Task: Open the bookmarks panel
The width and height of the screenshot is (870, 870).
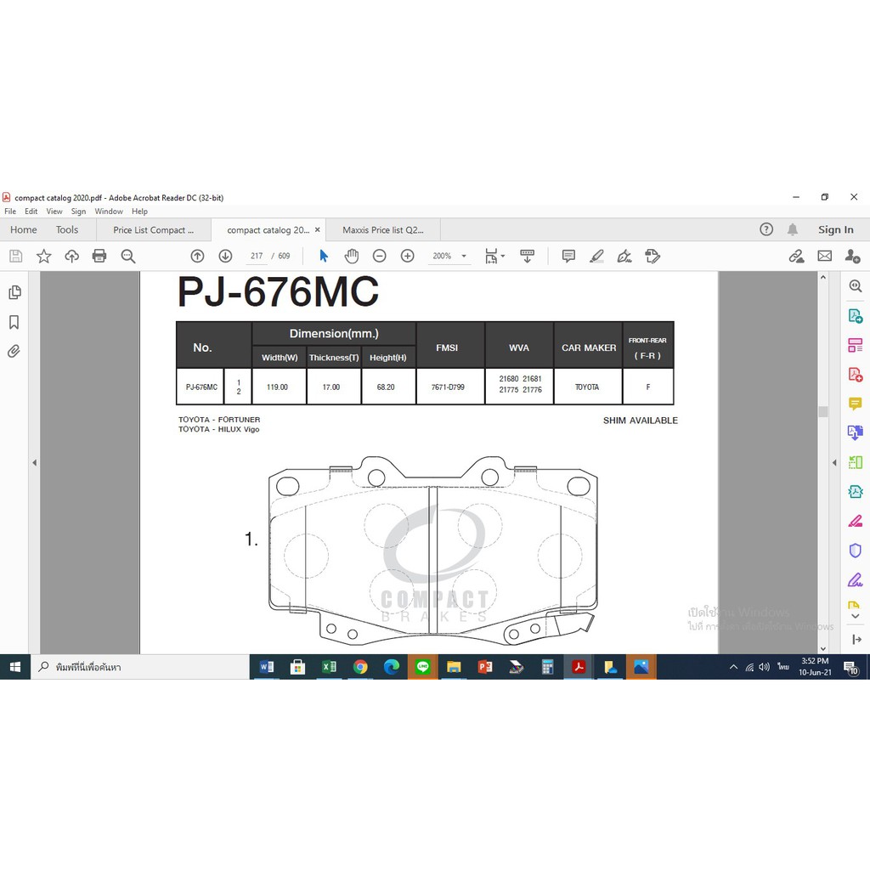Action: [14, 322]
